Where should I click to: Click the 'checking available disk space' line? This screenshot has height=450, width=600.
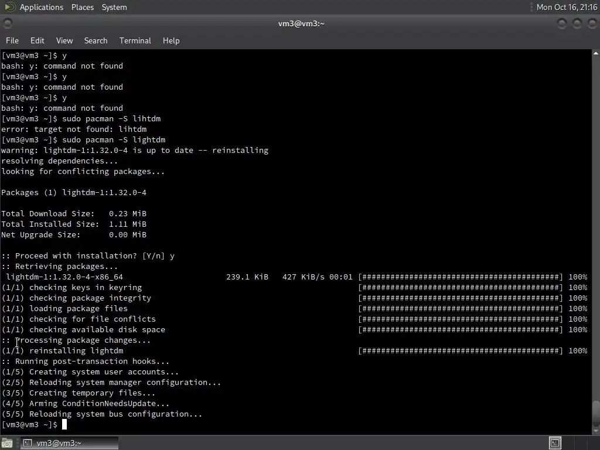[x=294, y=330]
